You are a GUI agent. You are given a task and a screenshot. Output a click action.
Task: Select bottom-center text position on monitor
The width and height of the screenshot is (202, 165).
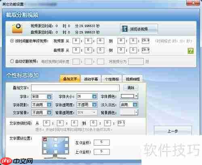click(x=55, y=152)
